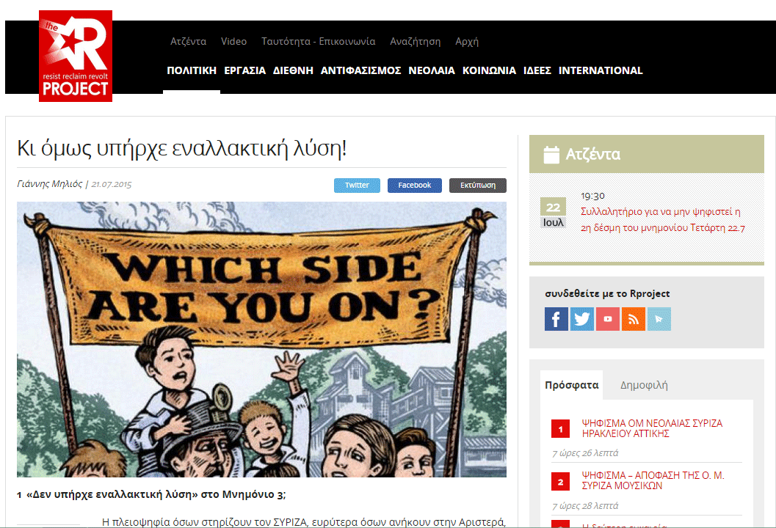Click the 'Which side are you on' image

(x=261, y=339)
